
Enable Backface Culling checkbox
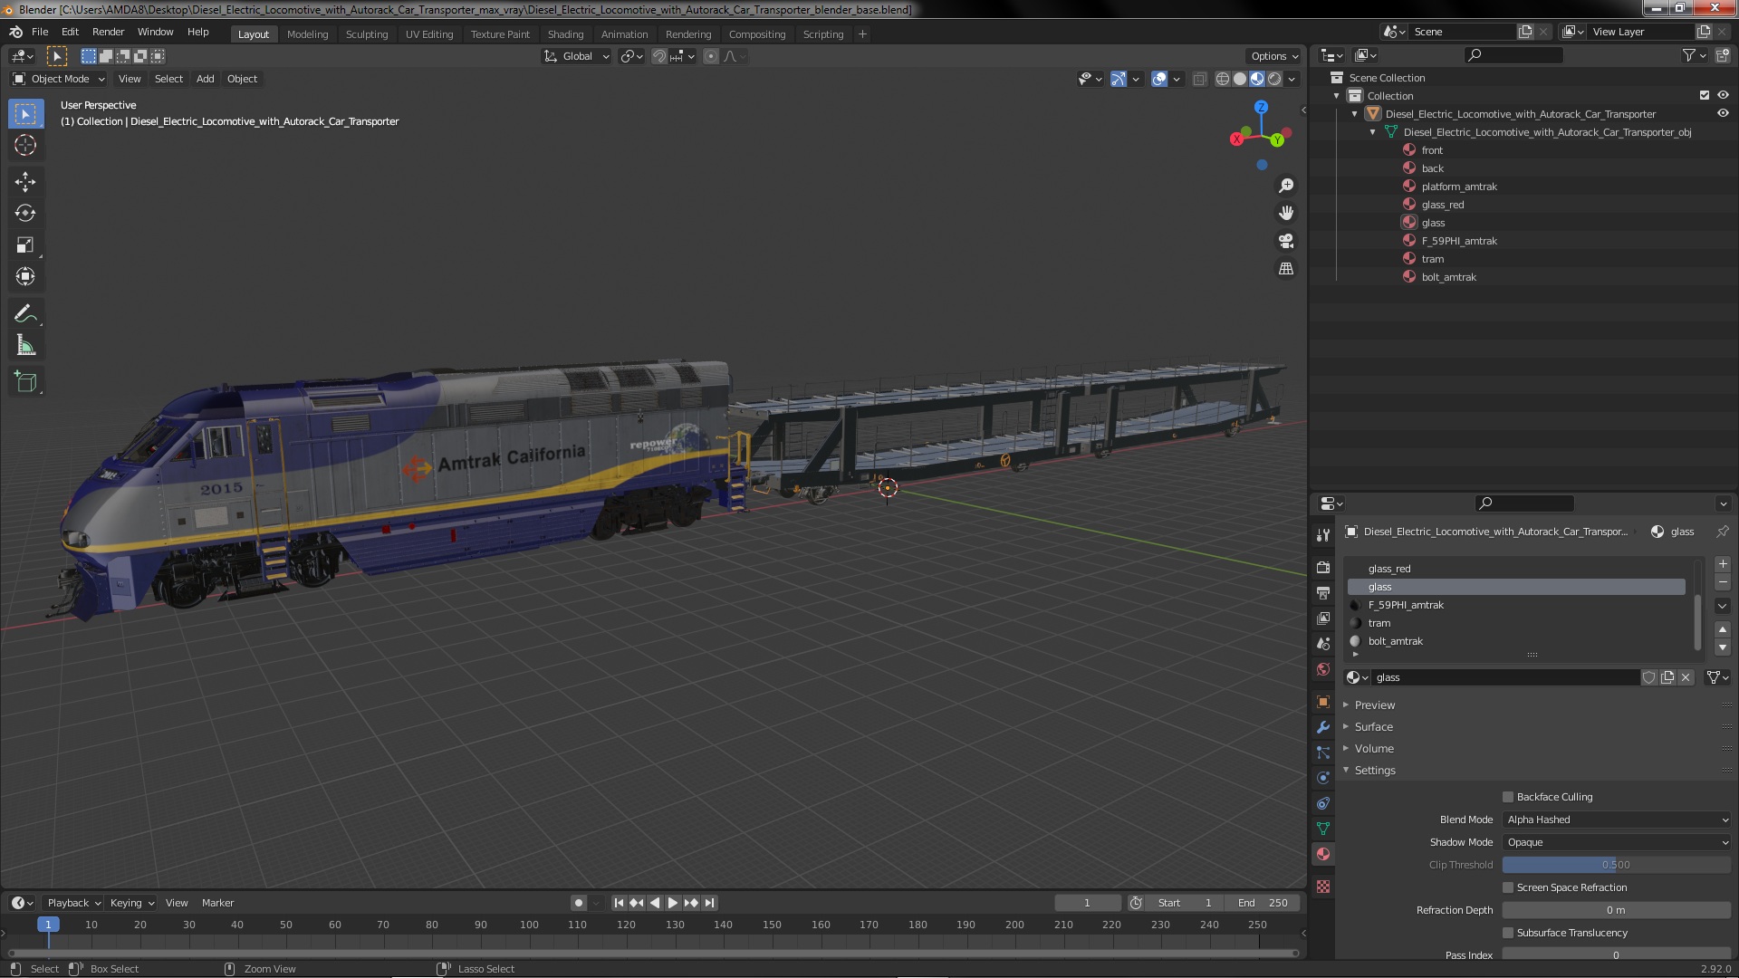[x=1508, y=797]
